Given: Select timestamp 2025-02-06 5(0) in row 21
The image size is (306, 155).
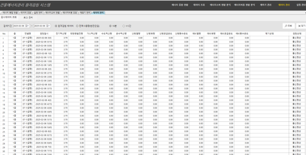Looking at the screenshot, I should coord(44,116).
